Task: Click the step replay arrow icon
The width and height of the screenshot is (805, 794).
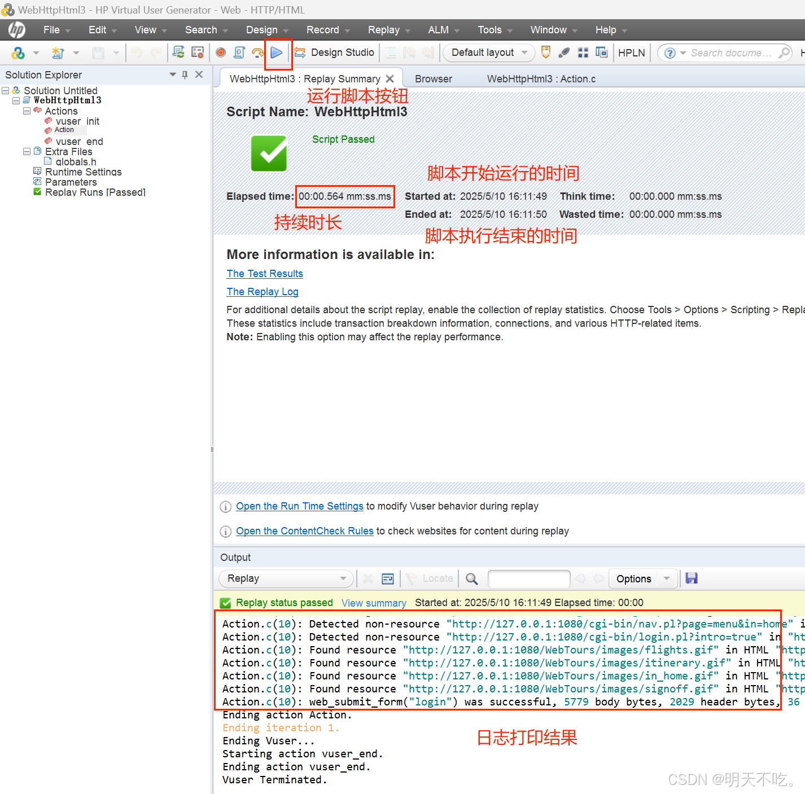Action: pos(258,52)
